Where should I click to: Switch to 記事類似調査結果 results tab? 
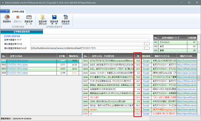click(22, 32)
